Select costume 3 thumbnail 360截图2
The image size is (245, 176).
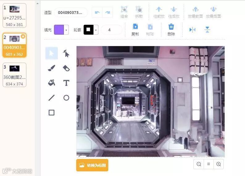point(15,75)
